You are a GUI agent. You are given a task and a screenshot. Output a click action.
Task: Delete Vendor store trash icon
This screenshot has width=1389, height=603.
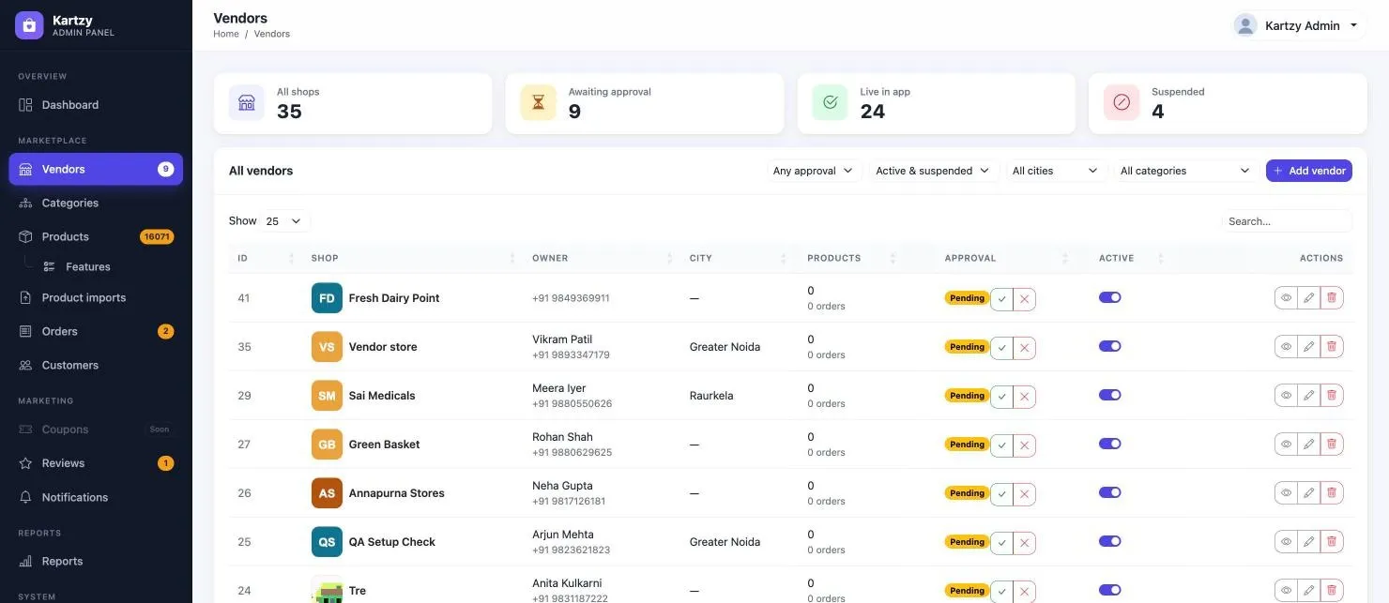[x=1331, y=347]
